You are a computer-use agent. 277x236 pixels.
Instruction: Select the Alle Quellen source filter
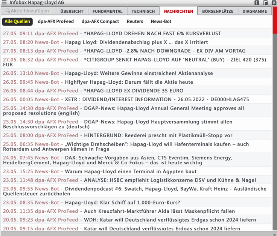click(x=17, y=21)
